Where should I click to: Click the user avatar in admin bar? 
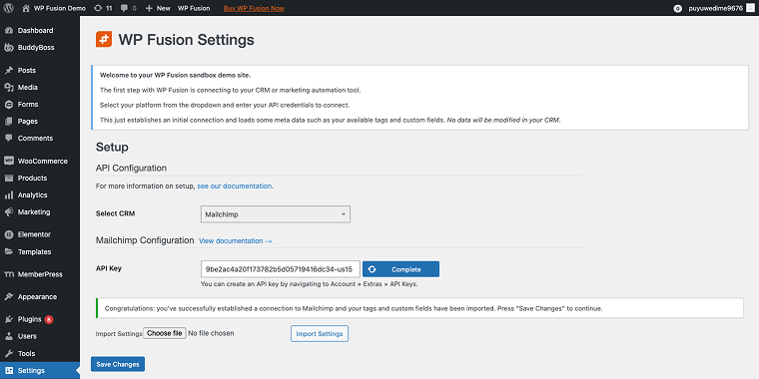coord(750,8)
